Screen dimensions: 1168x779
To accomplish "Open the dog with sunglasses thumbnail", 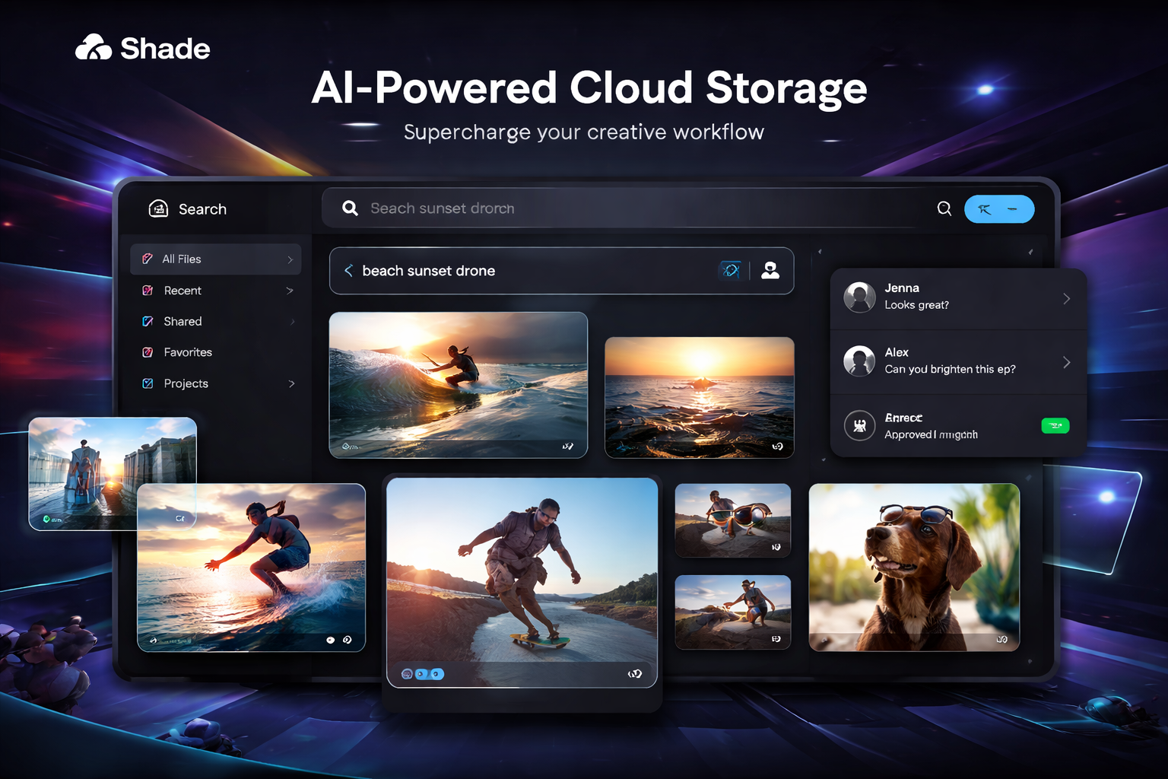I will coord(913,568).
